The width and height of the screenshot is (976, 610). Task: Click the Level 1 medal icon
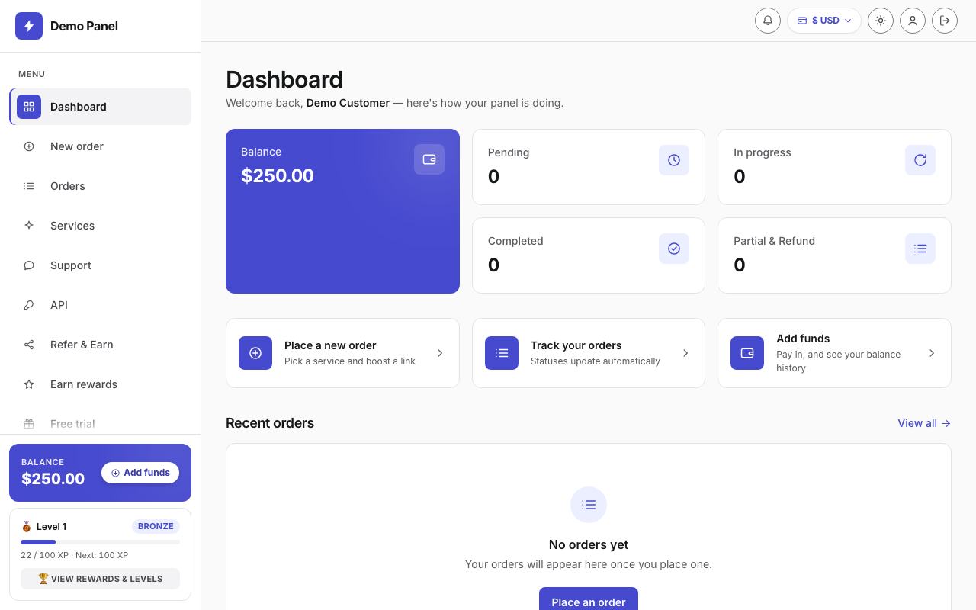pyautogui.click(x=27, y=526)
